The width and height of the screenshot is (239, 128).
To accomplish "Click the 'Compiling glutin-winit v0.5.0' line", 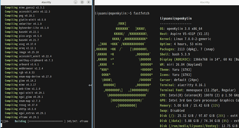I will [25, 20].
